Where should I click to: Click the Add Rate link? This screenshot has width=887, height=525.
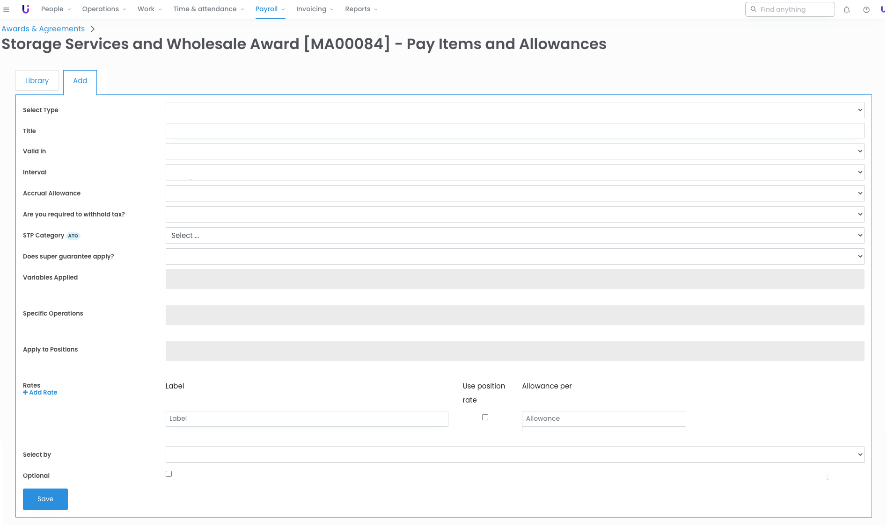40,393
